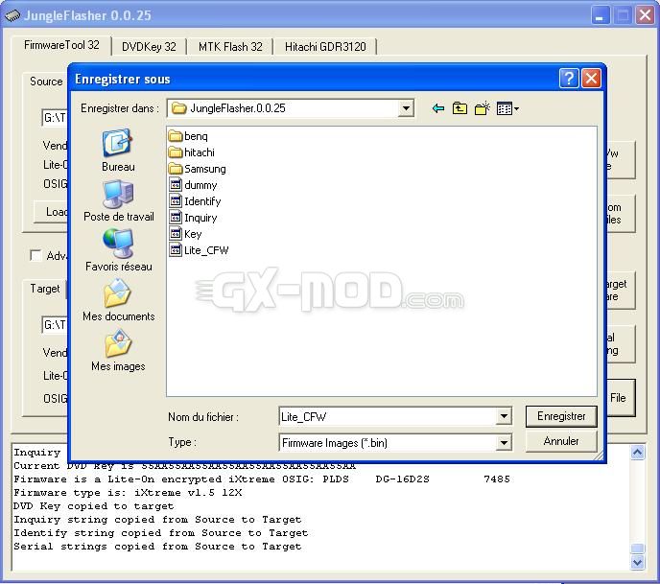Click the Bureau icon in places bar
The height and width of the screenshot is (584, 660).
118,151
